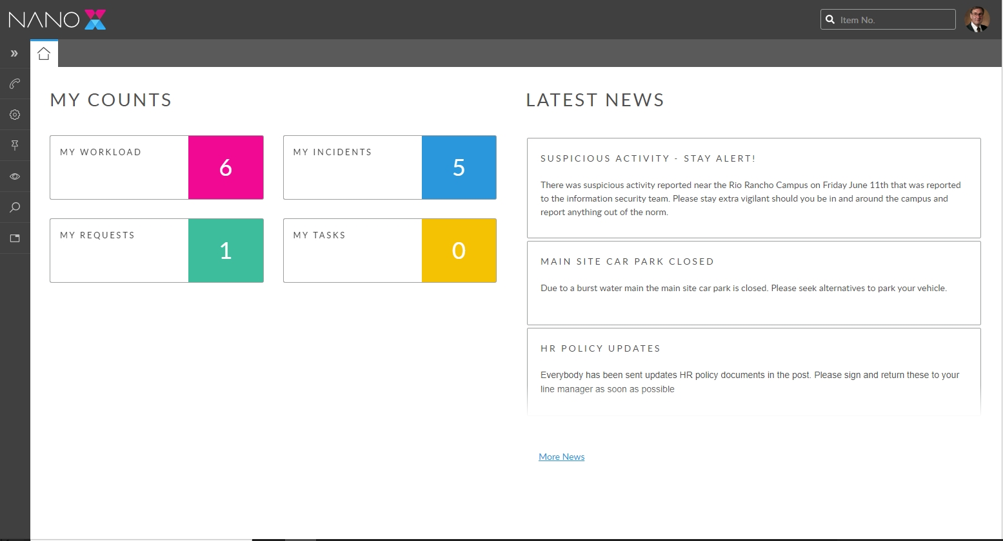Click the pink workload count 6
The height and width of the screenshot is (541, 1003).
226,167
